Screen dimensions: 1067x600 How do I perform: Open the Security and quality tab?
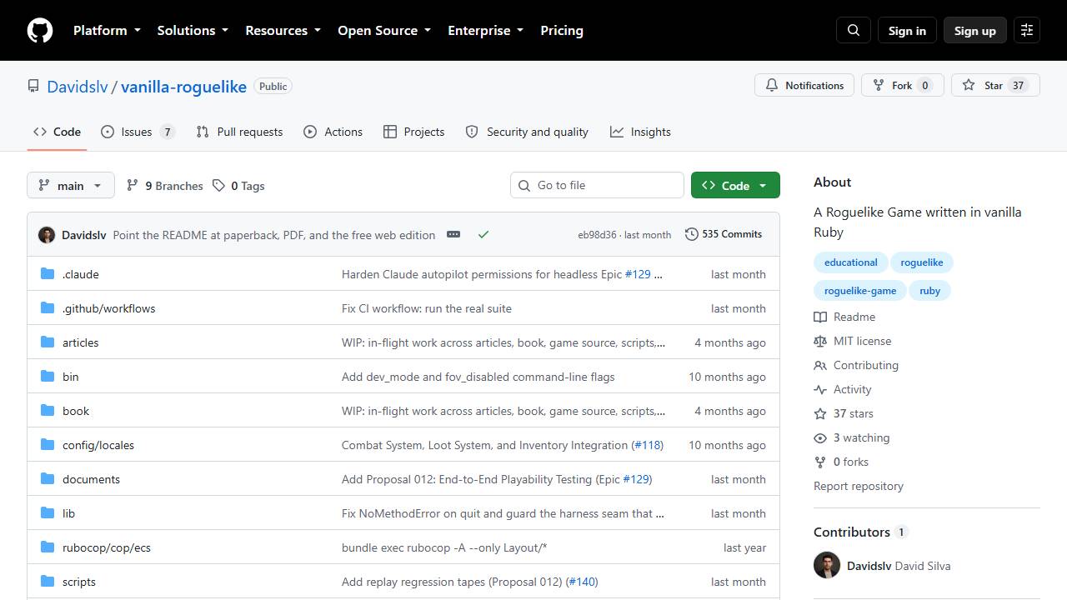tap(527, 132)
